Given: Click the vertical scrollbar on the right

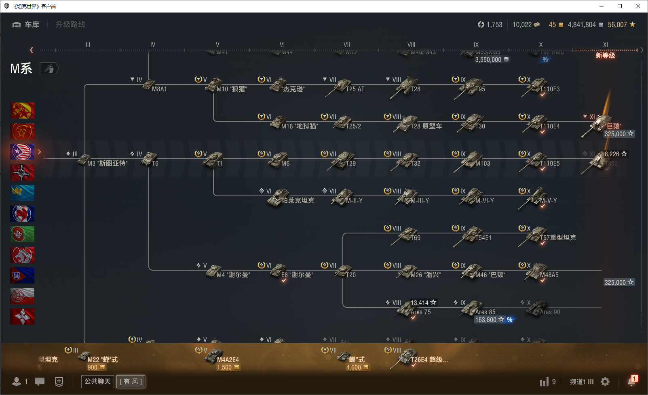Looking at the screenshot, I should coord(642,194).
